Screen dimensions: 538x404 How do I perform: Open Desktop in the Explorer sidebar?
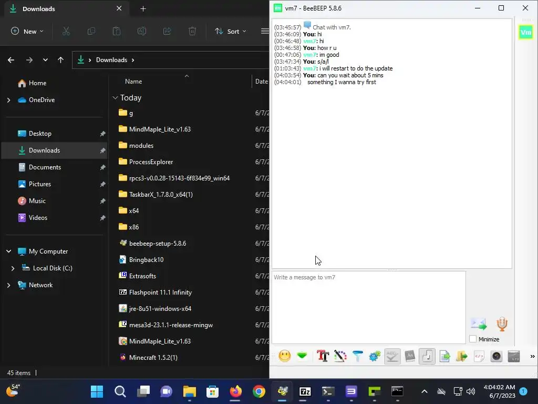pyautogui.click(x=35, y=134)
